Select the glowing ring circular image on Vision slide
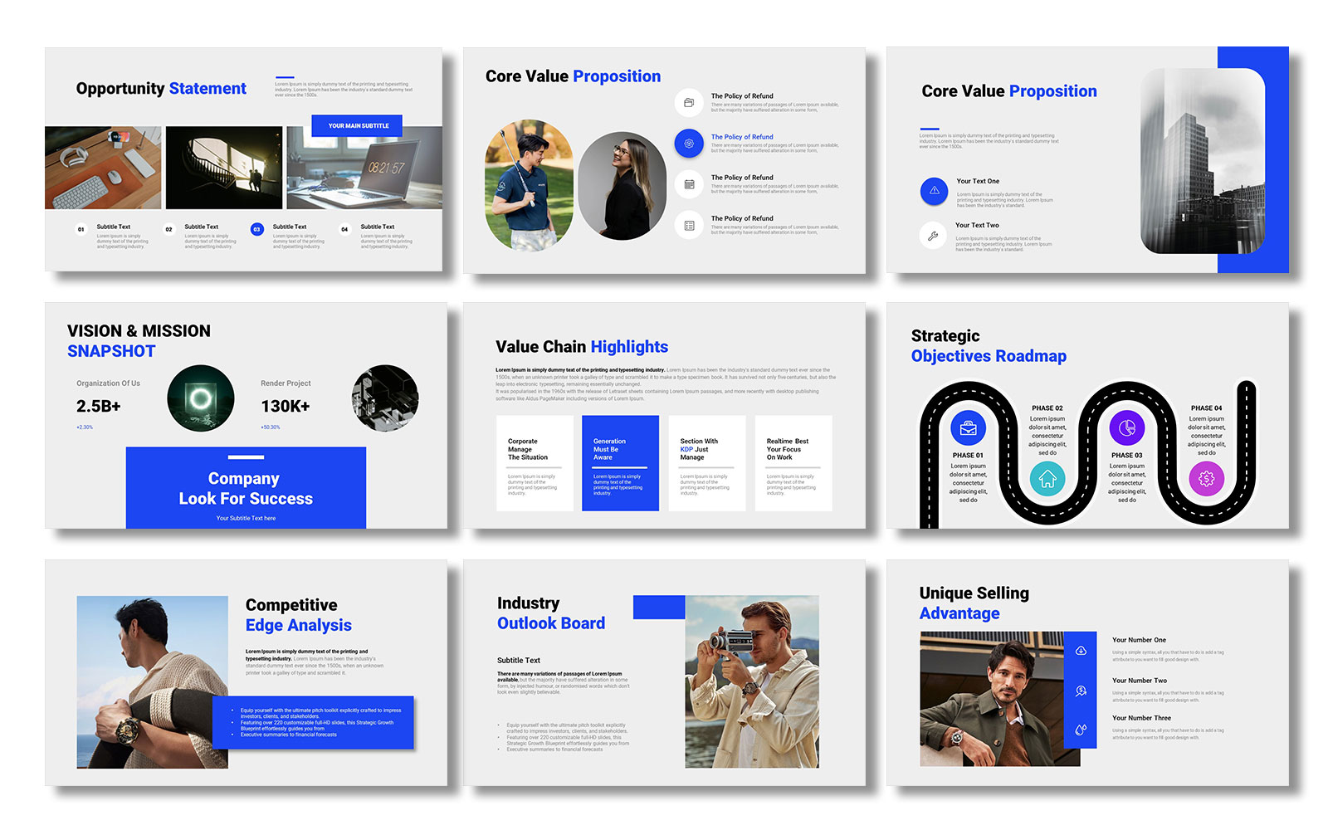The width and height of the screenshot is (1328, 830). click(201, 398)
